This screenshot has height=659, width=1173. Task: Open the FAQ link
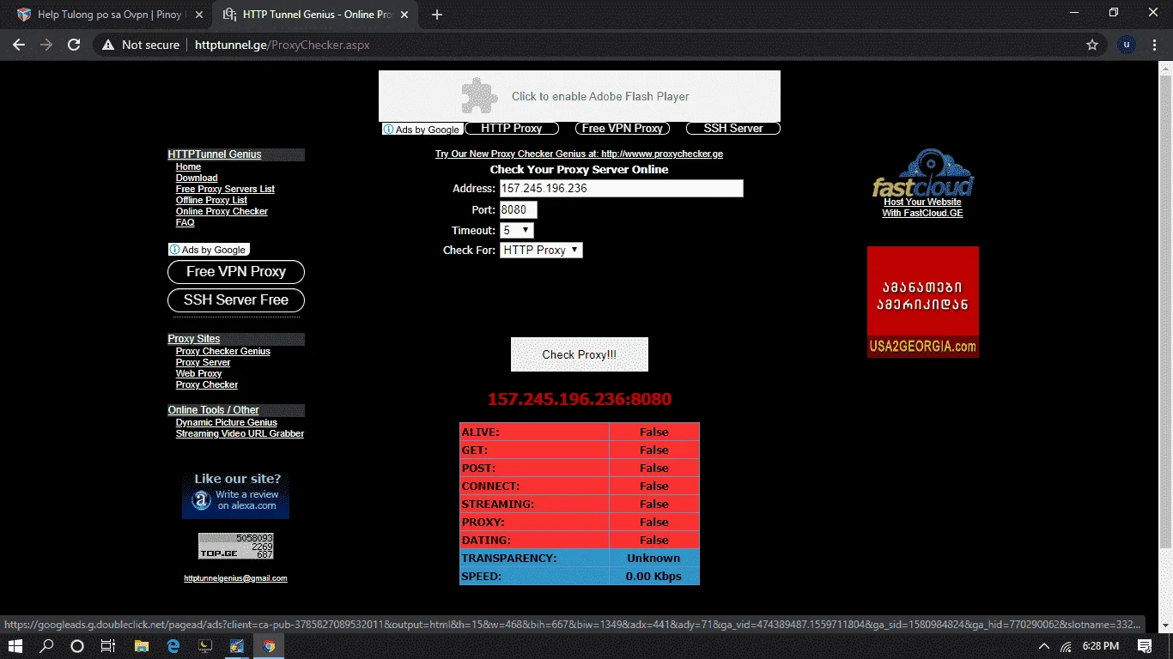185,222
